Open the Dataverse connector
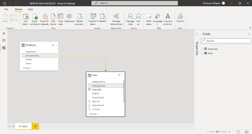Screen dimensions: 252x134 (69, 17)
